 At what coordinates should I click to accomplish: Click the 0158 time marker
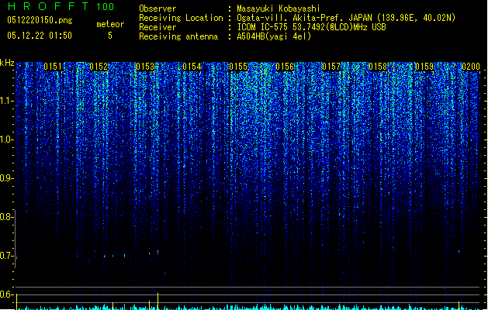click(x=378, y=67)
